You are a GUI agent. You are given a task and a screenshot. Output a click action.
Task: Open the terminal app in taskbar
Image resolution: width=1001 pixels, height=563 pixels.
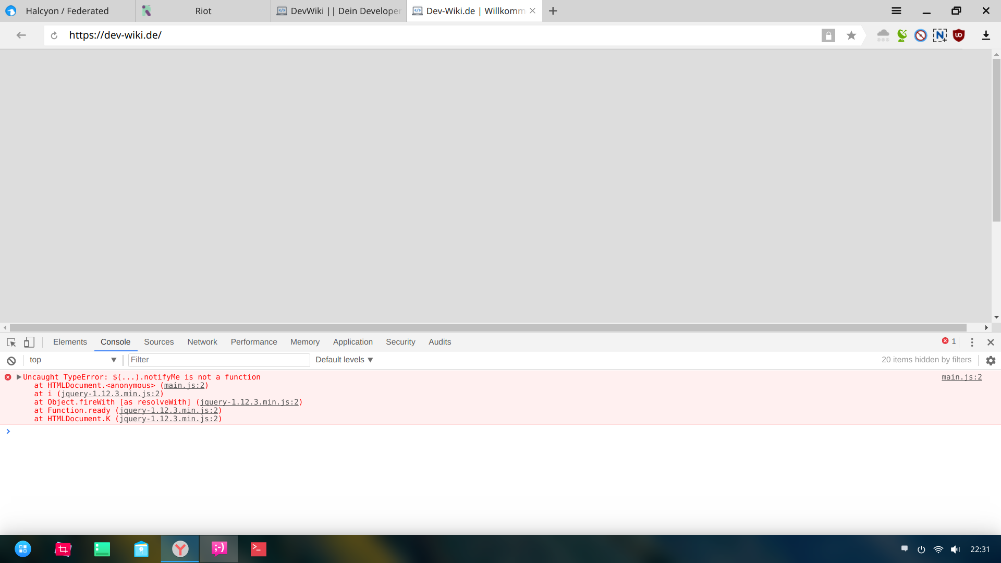pos(258,549)
